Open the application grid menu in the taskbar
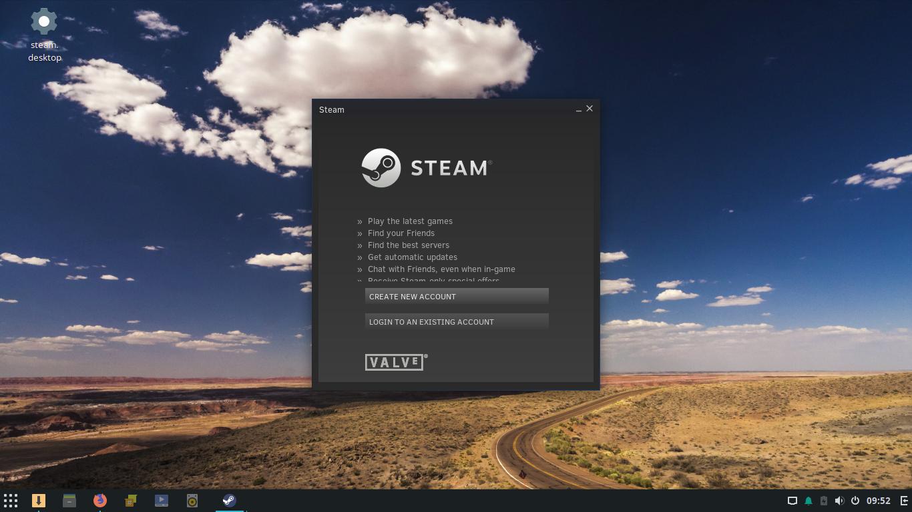 11,501
